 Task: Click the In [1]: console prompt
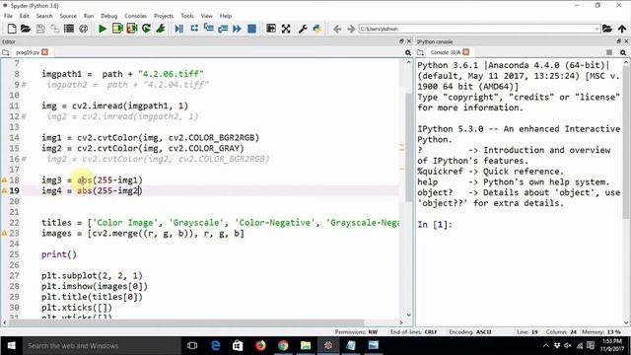pos(435,225)
